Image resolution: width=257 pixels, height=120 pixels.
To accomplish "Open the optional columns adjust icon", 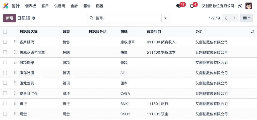I will pos(252,32).
